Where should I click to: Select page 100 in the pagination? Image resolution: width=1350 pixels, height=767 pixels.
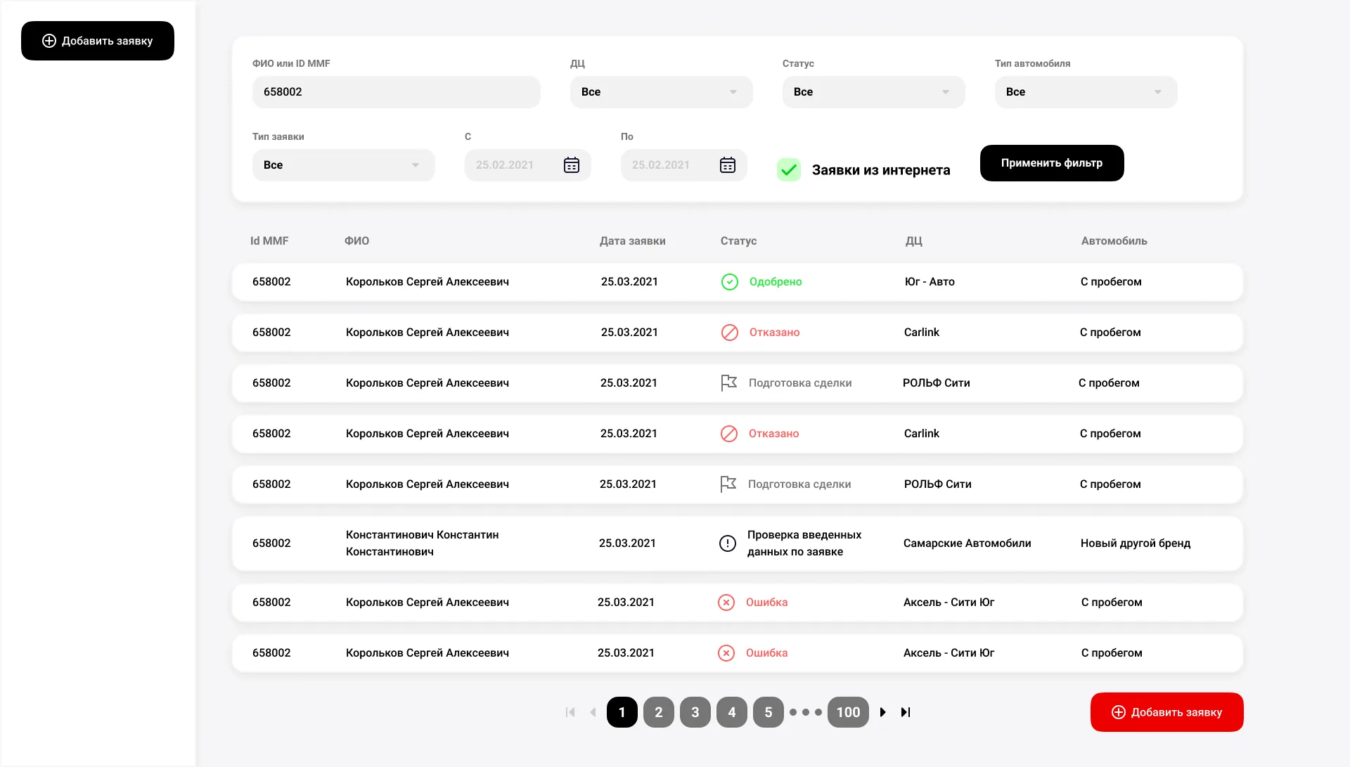point(849,712)
